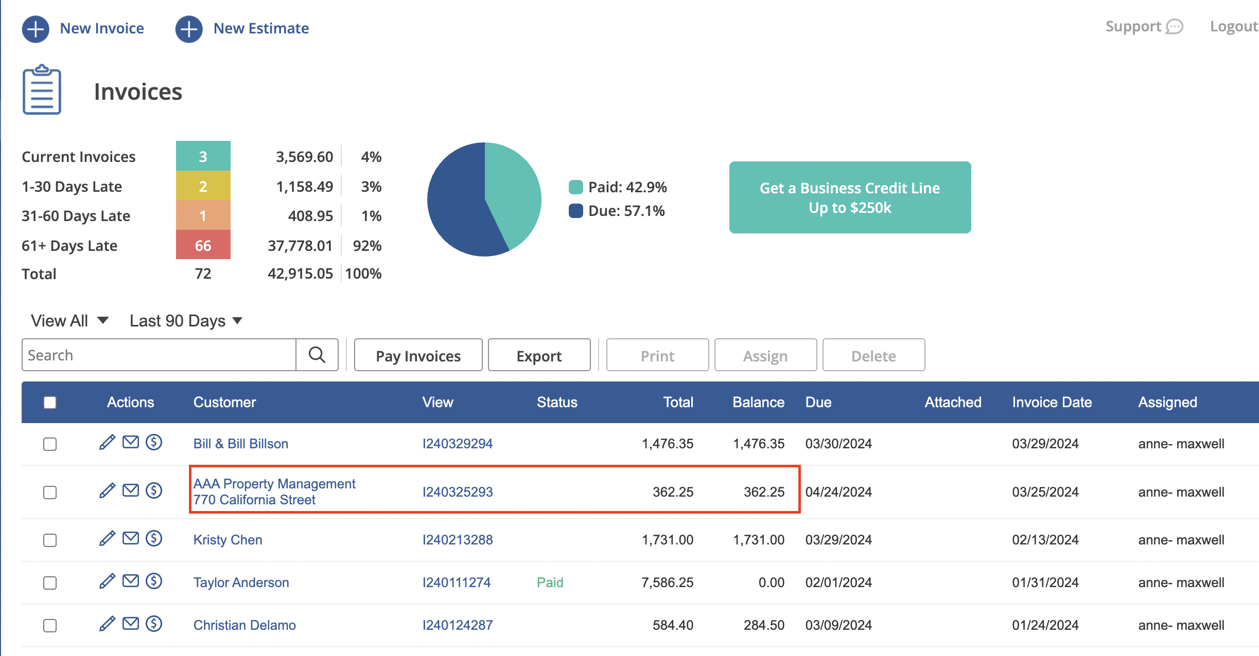Image resolution: width=1259 pixels, height=656 pixels.
Task: Toggle the select-all checkbox in table header
Action: coord(50,403)
